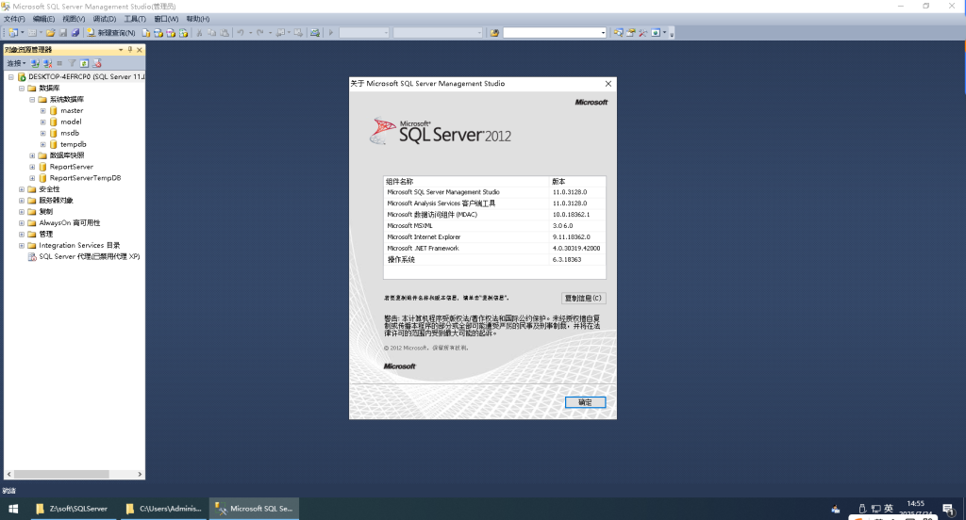This screenshot has width=966, height=520.
Task: Click Database Engine Query icon after 新建查询
Action: (146, 33)
